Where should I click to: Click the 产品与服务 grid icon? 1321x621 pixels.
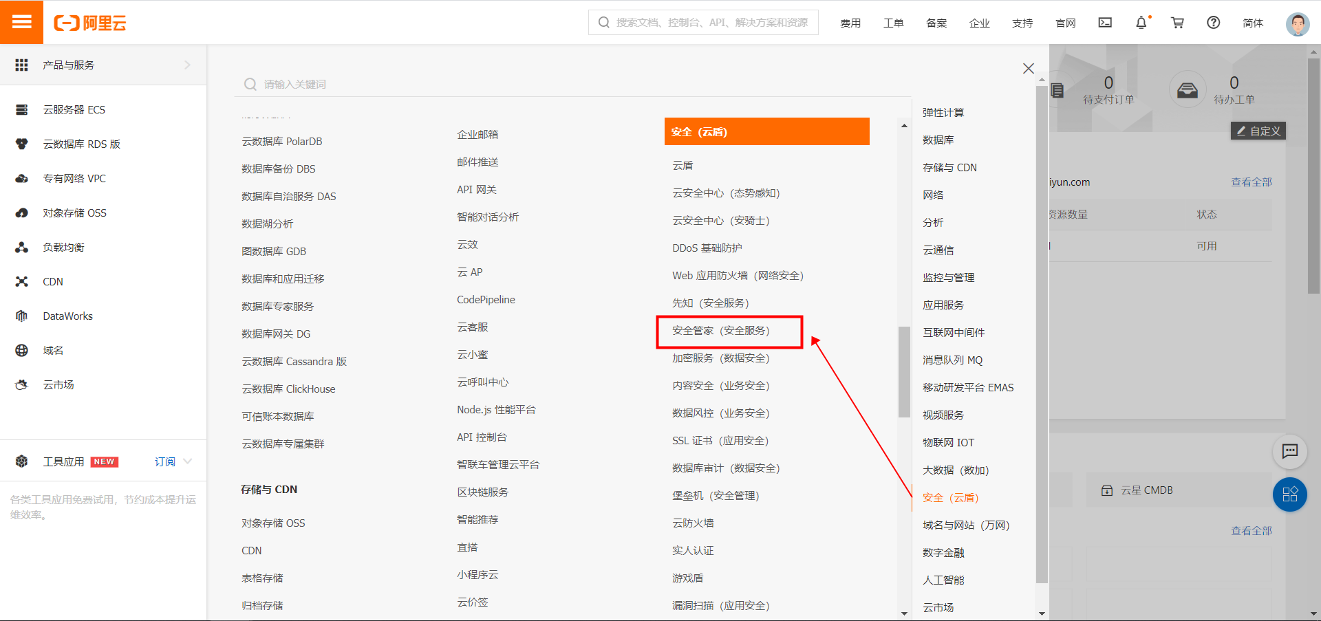click(22, 65)
